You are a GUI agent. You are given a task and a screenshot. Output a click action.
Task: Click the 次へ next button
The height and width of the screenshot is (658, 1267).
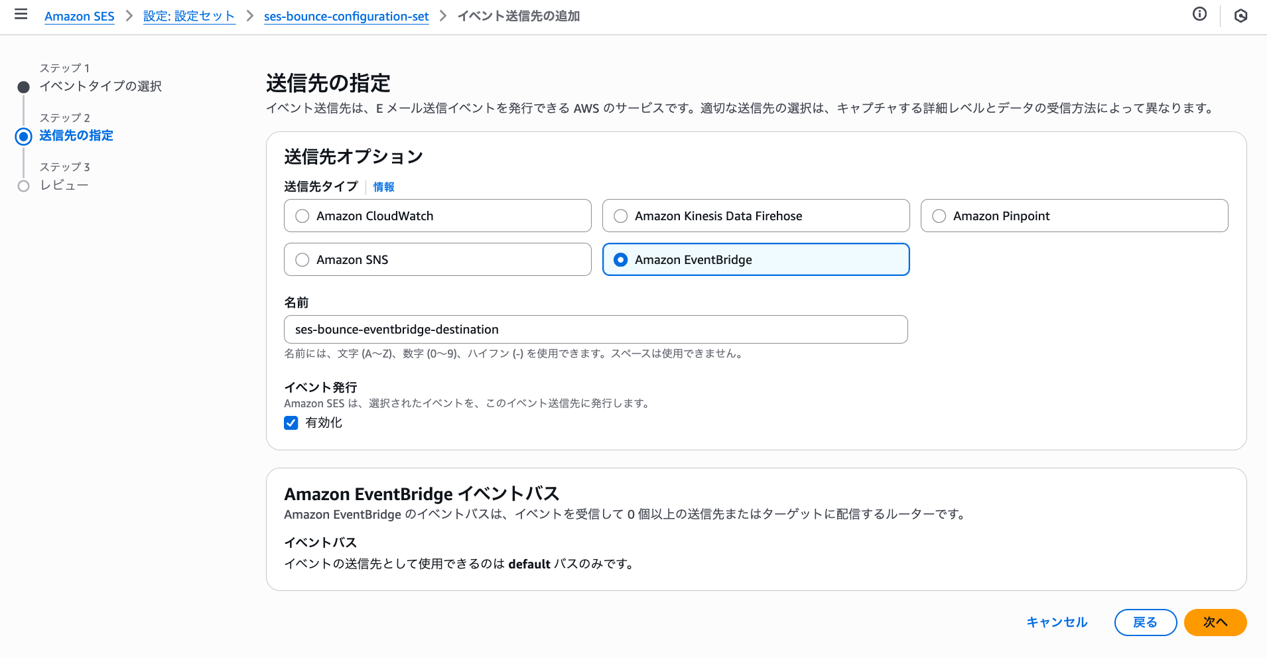pyautogui.click(x=1215, y=622)
